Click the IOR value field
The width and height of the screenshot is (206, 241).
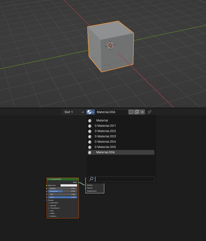pos(63,194)
